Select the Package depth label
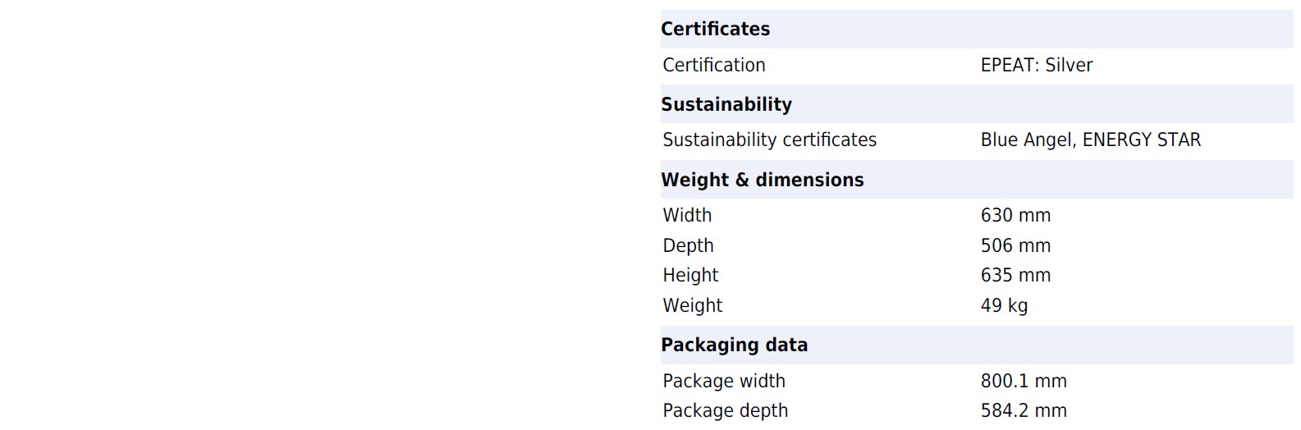This screenshot has height=430, width=1301. (x=725, y=411)
